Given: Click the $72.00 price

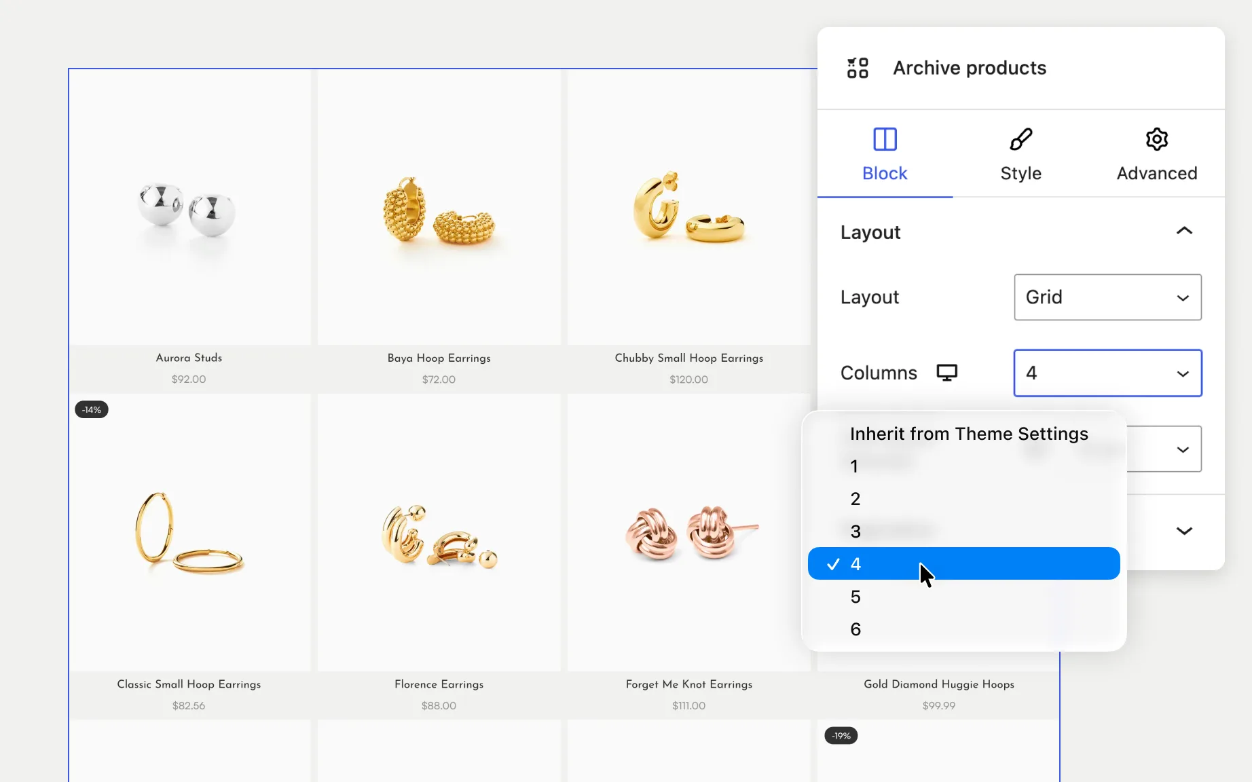Looking at the screenshot, I should pyautogui.click(x=439, y=379).
